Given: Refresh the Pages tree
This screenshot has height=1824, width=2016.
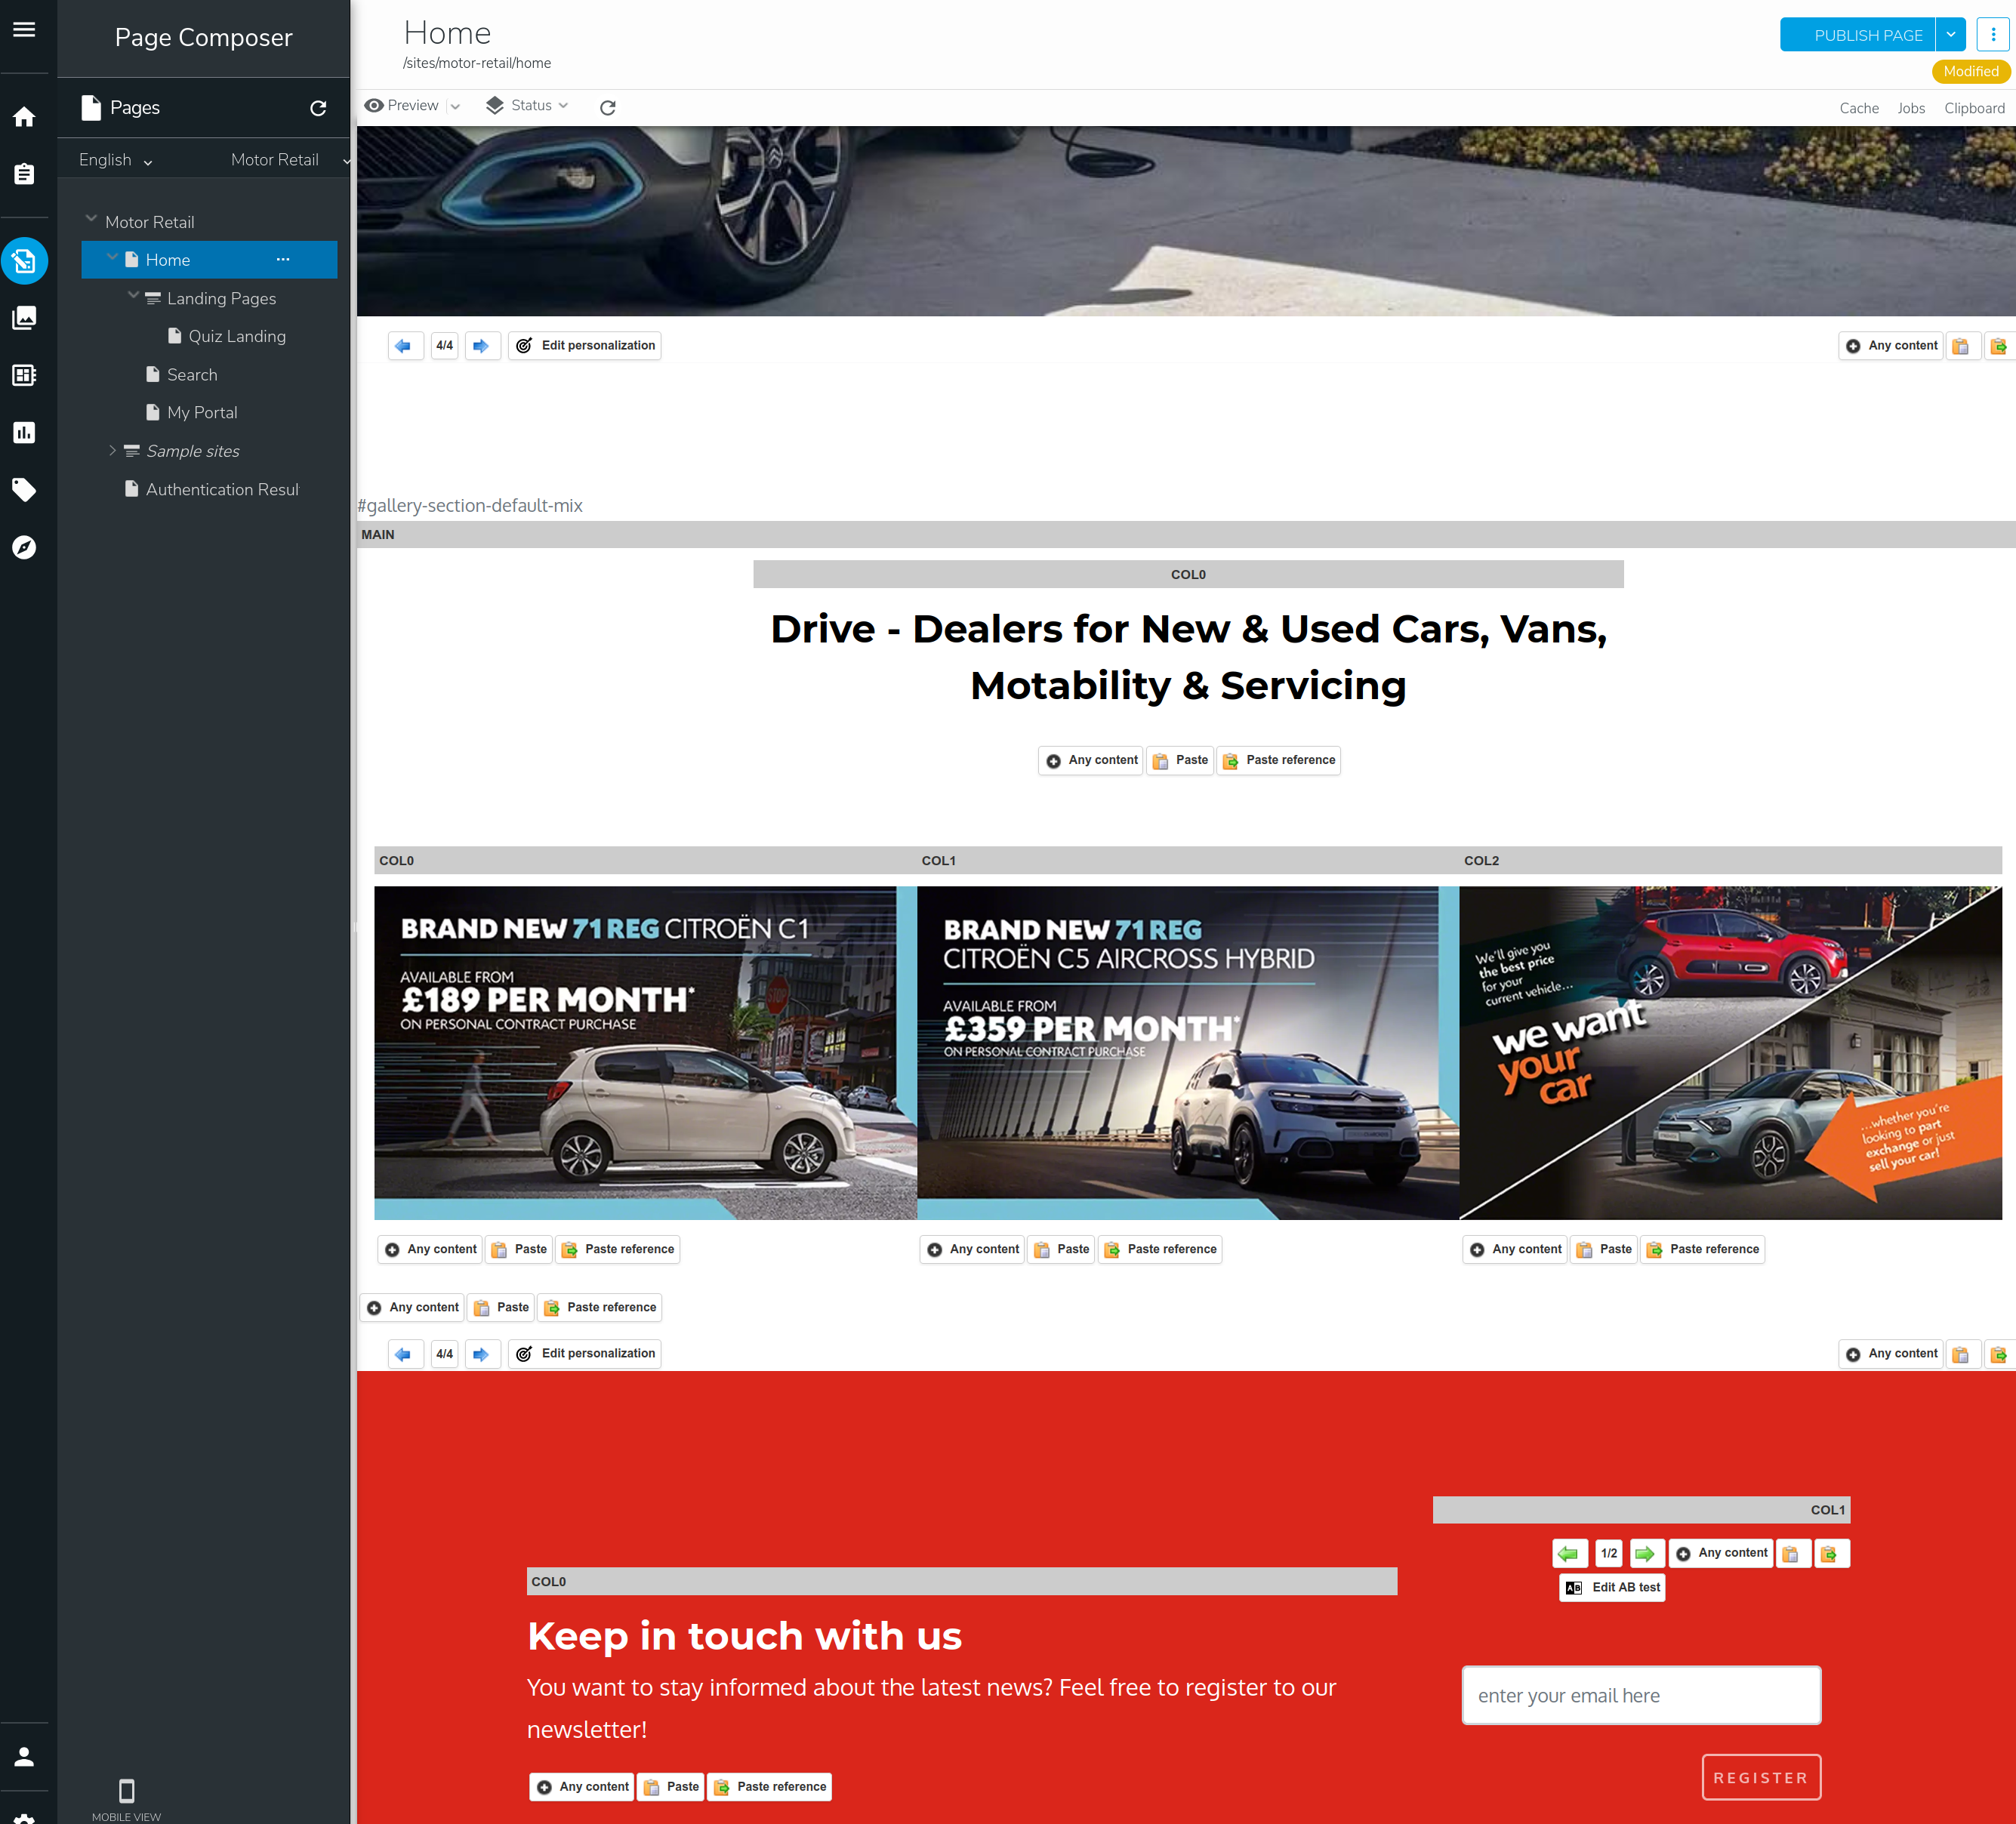Looking at the screenshot, I should click(x=318, y=108).
